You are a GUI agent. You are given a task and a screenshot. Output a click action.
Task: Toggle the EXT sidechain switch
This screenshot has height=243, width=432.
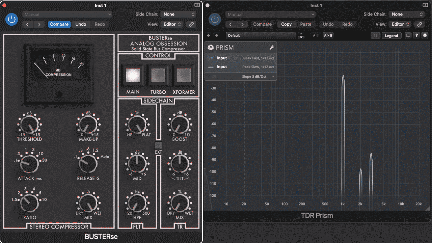coord(158,146)
